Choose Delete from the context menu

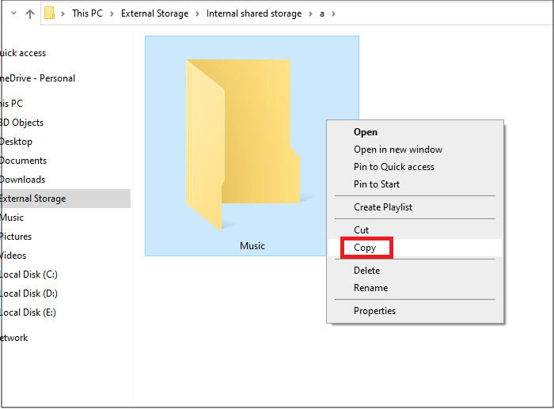click(x=367, y=271)
